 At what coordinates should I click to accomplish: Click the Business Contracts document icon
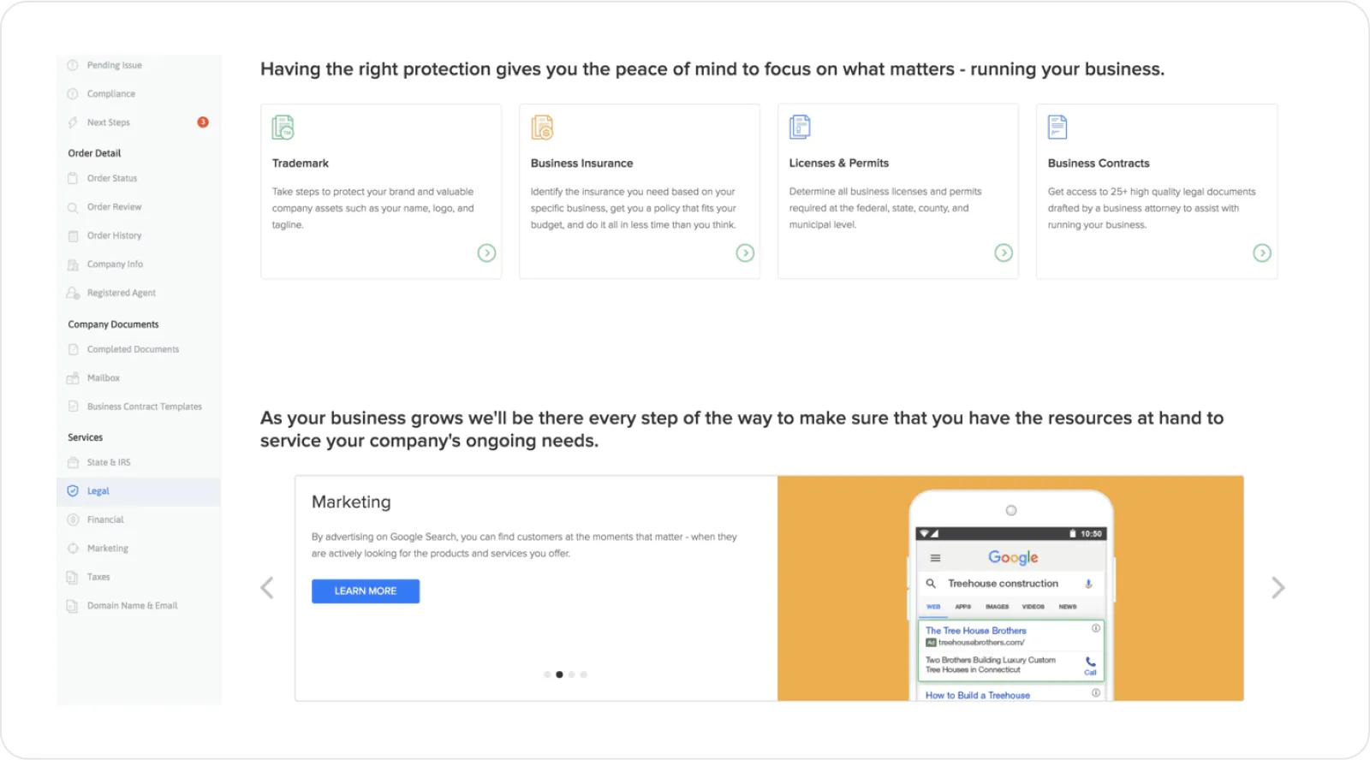1057,127
